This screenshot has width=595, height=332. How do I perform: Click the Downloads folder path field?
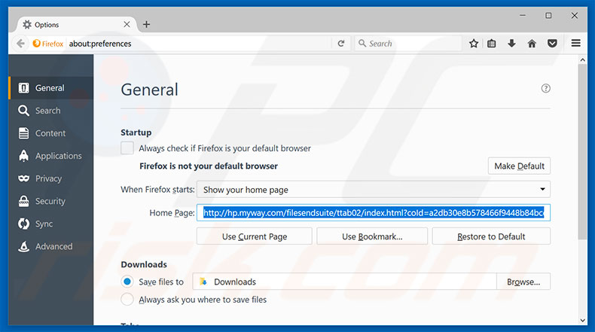click(x=344, y=282)
